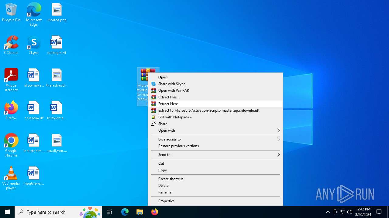The image size is (389, 218).
Task: Click the taskbar search box
Action: [x=58, y=212]
